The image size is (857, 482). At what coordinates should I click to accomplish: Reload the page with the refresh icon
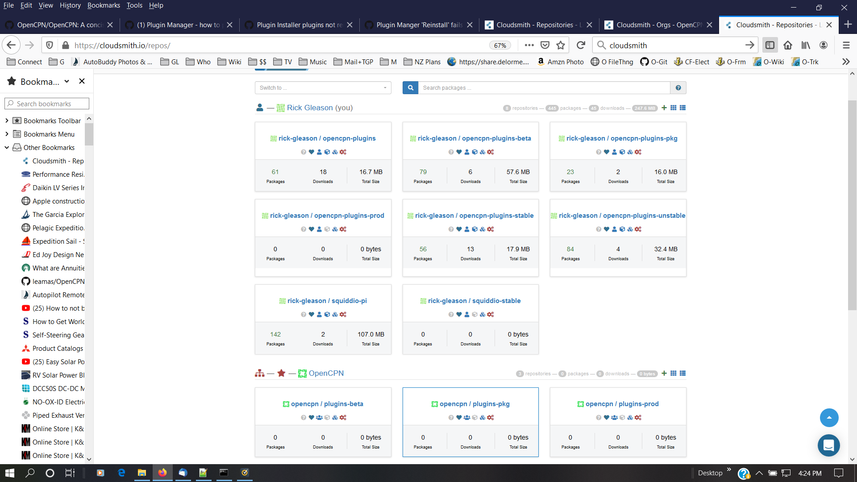point(581,45)
